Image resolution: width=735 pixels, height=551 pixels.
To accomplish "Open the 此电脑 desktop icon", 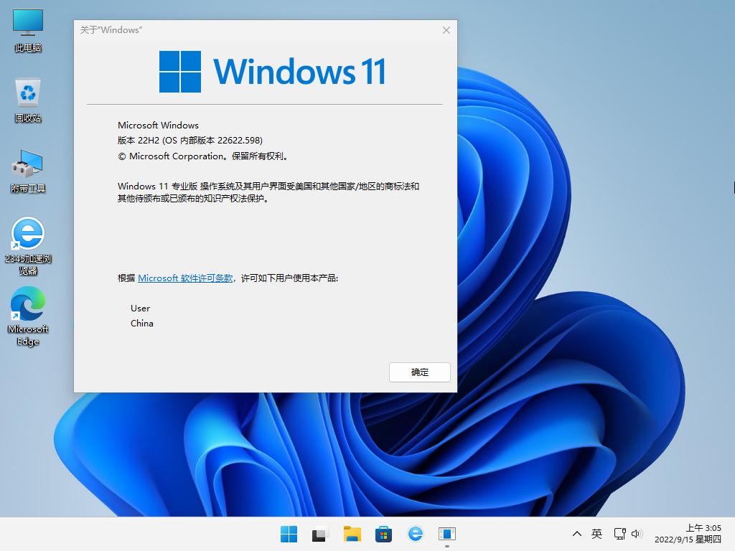I will pos(28,30).
